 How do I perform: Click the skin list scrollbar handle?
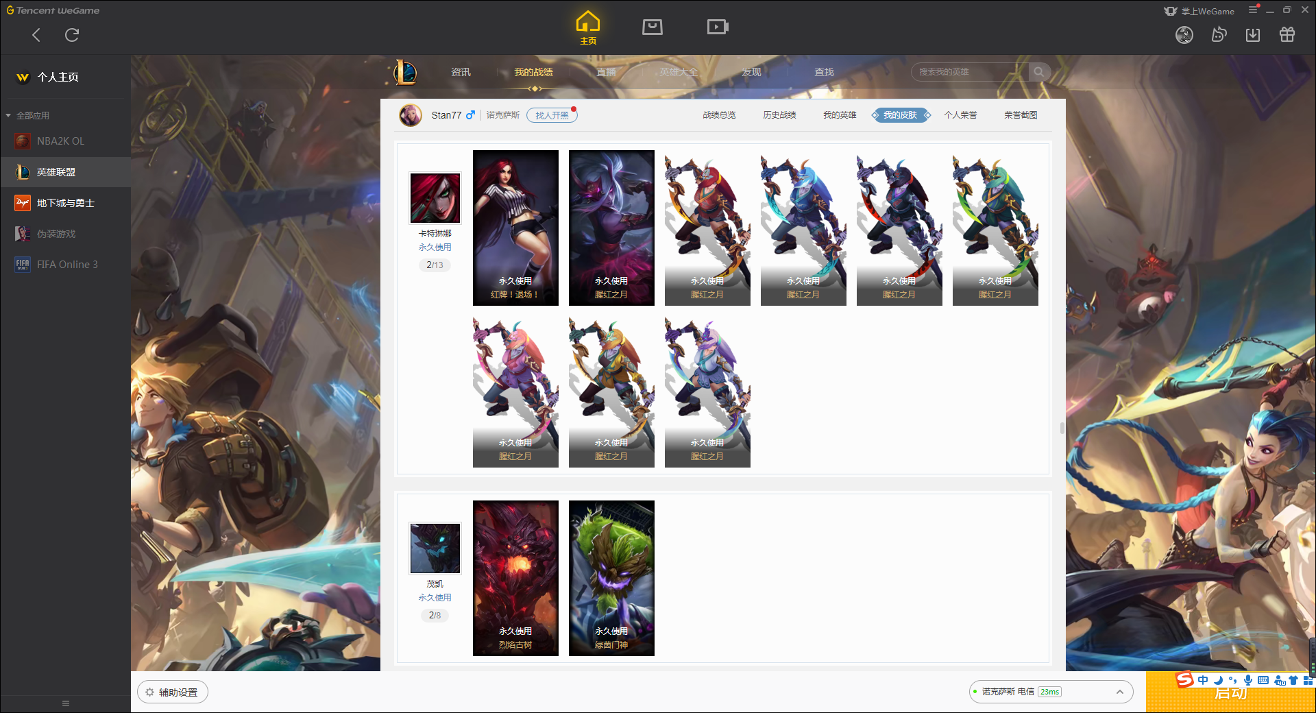click(x=1062, y=428)
